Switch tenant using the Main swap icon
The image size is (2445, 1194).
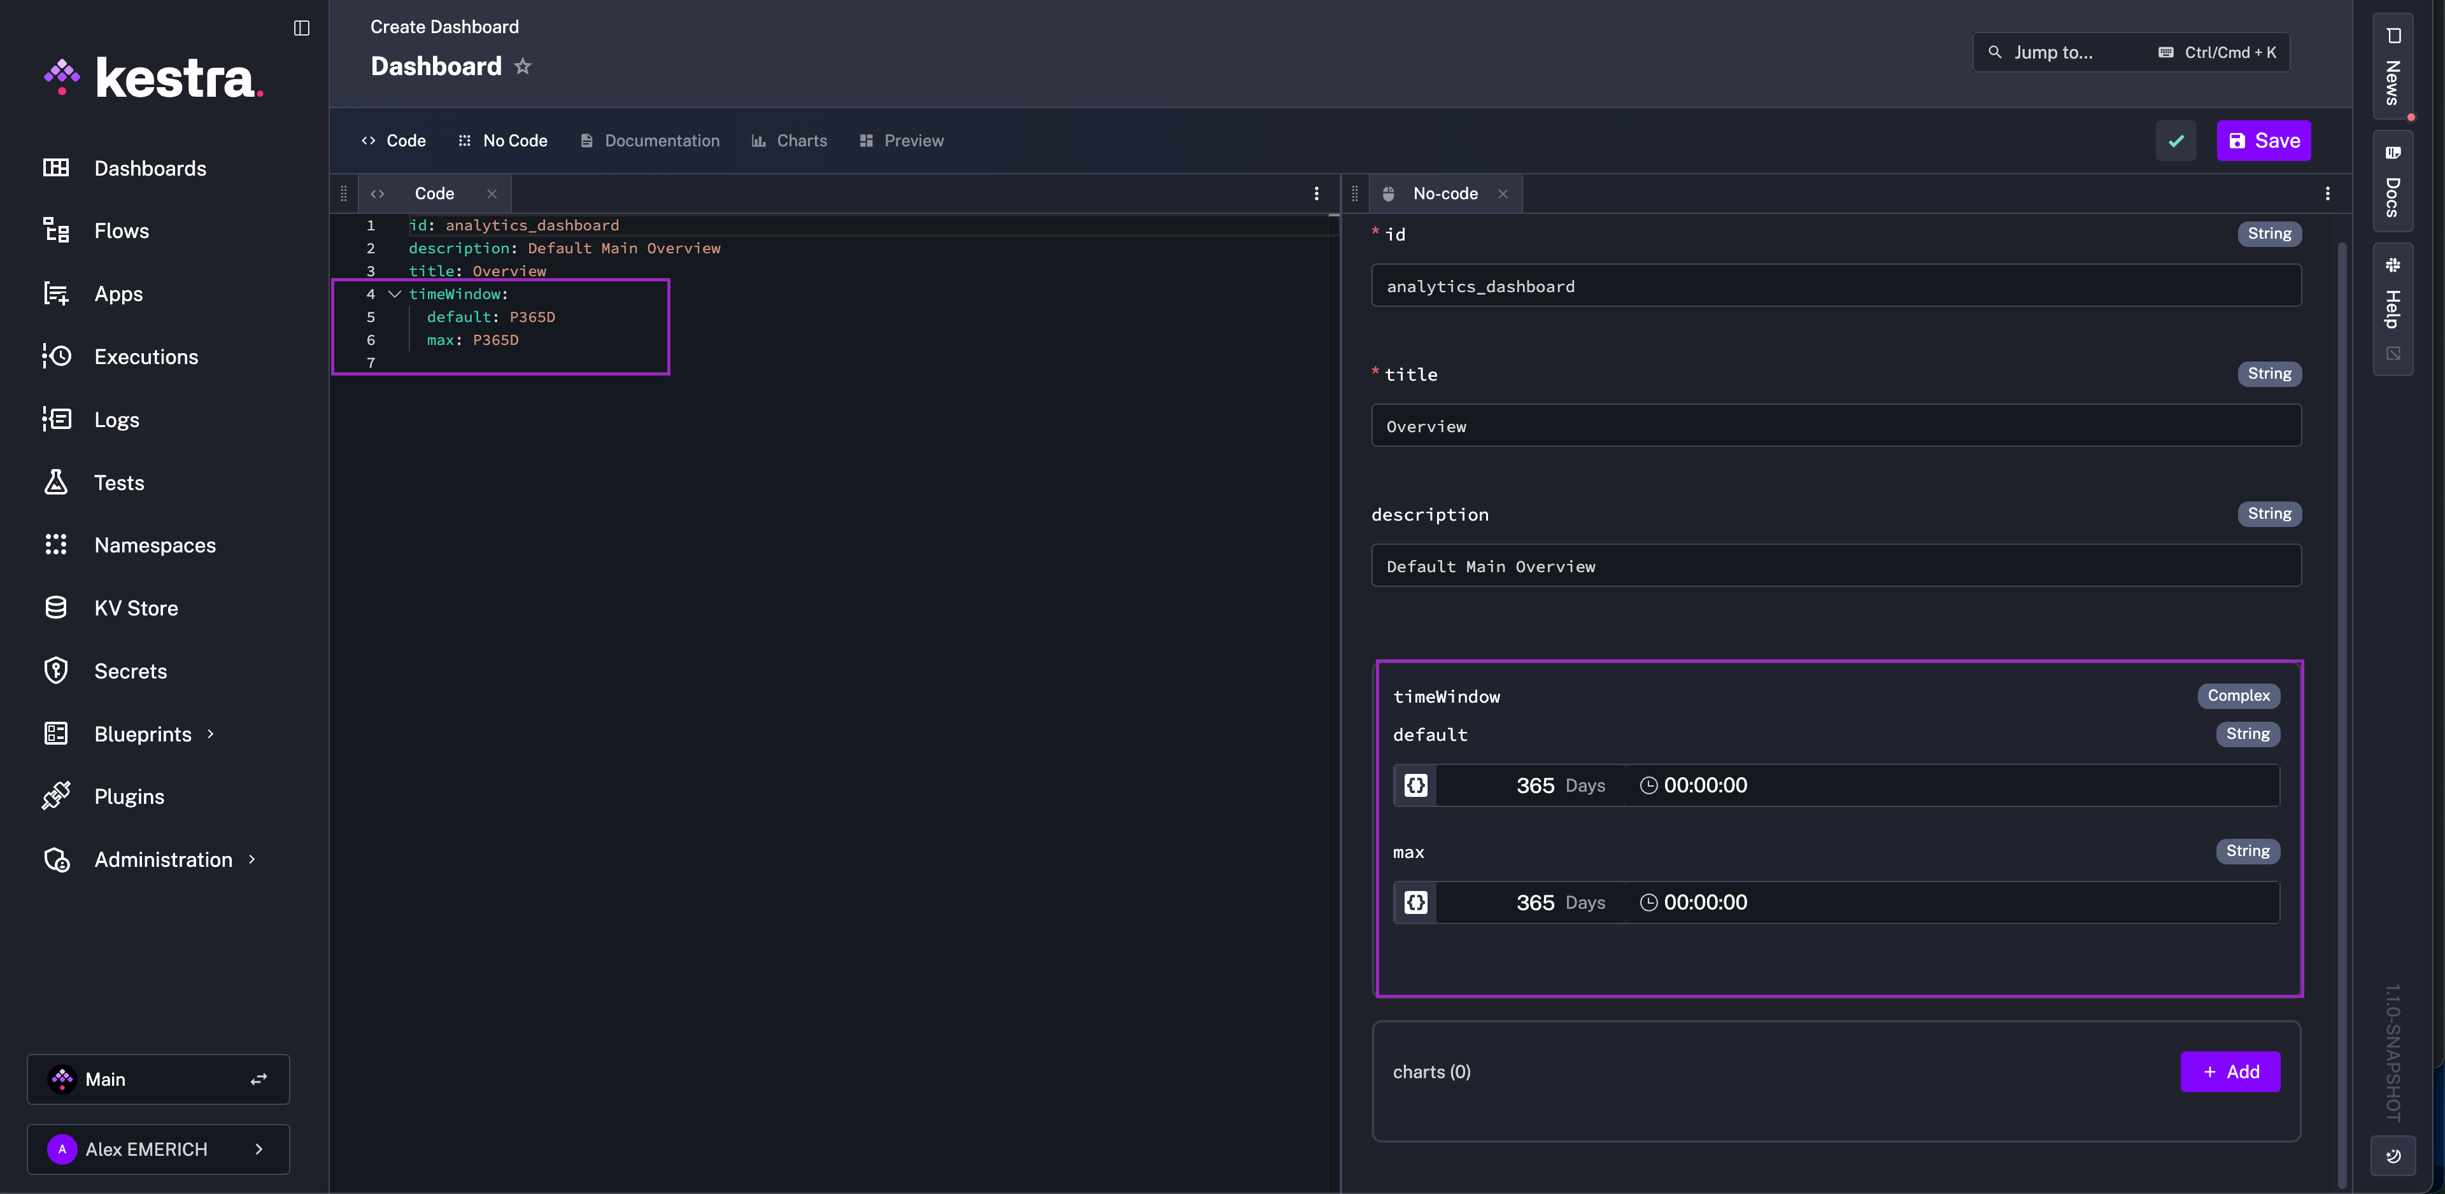pyautogui.click(x=258, y=1079)
